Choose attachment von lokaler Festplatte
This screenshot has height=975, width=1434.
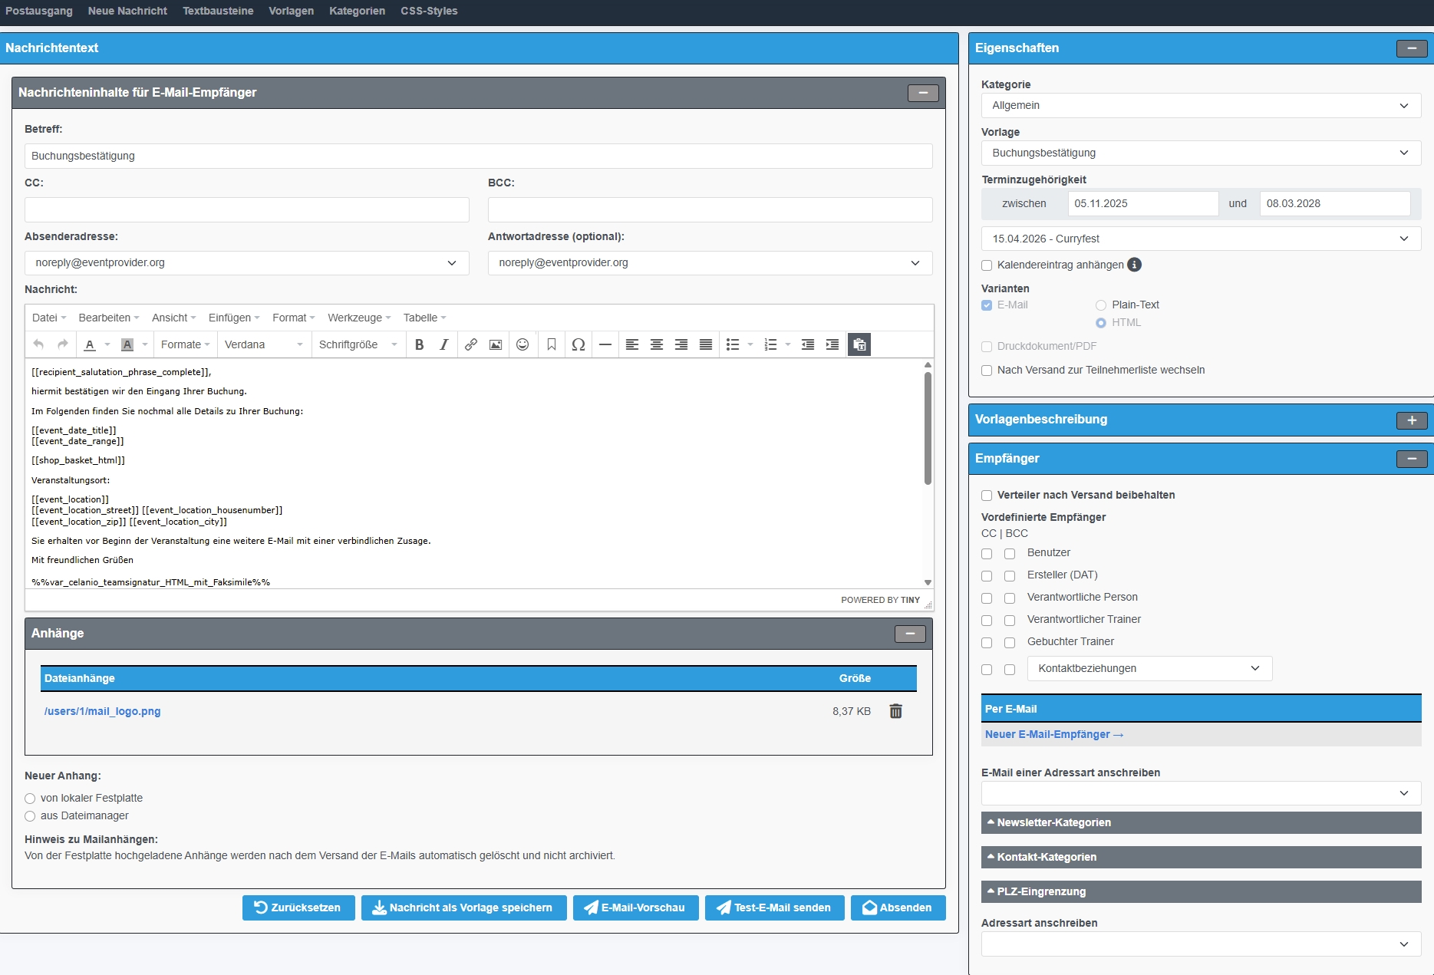tap(30, 799)
